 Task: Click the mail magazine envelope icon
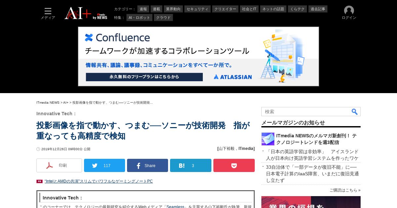tap(268, 139)
